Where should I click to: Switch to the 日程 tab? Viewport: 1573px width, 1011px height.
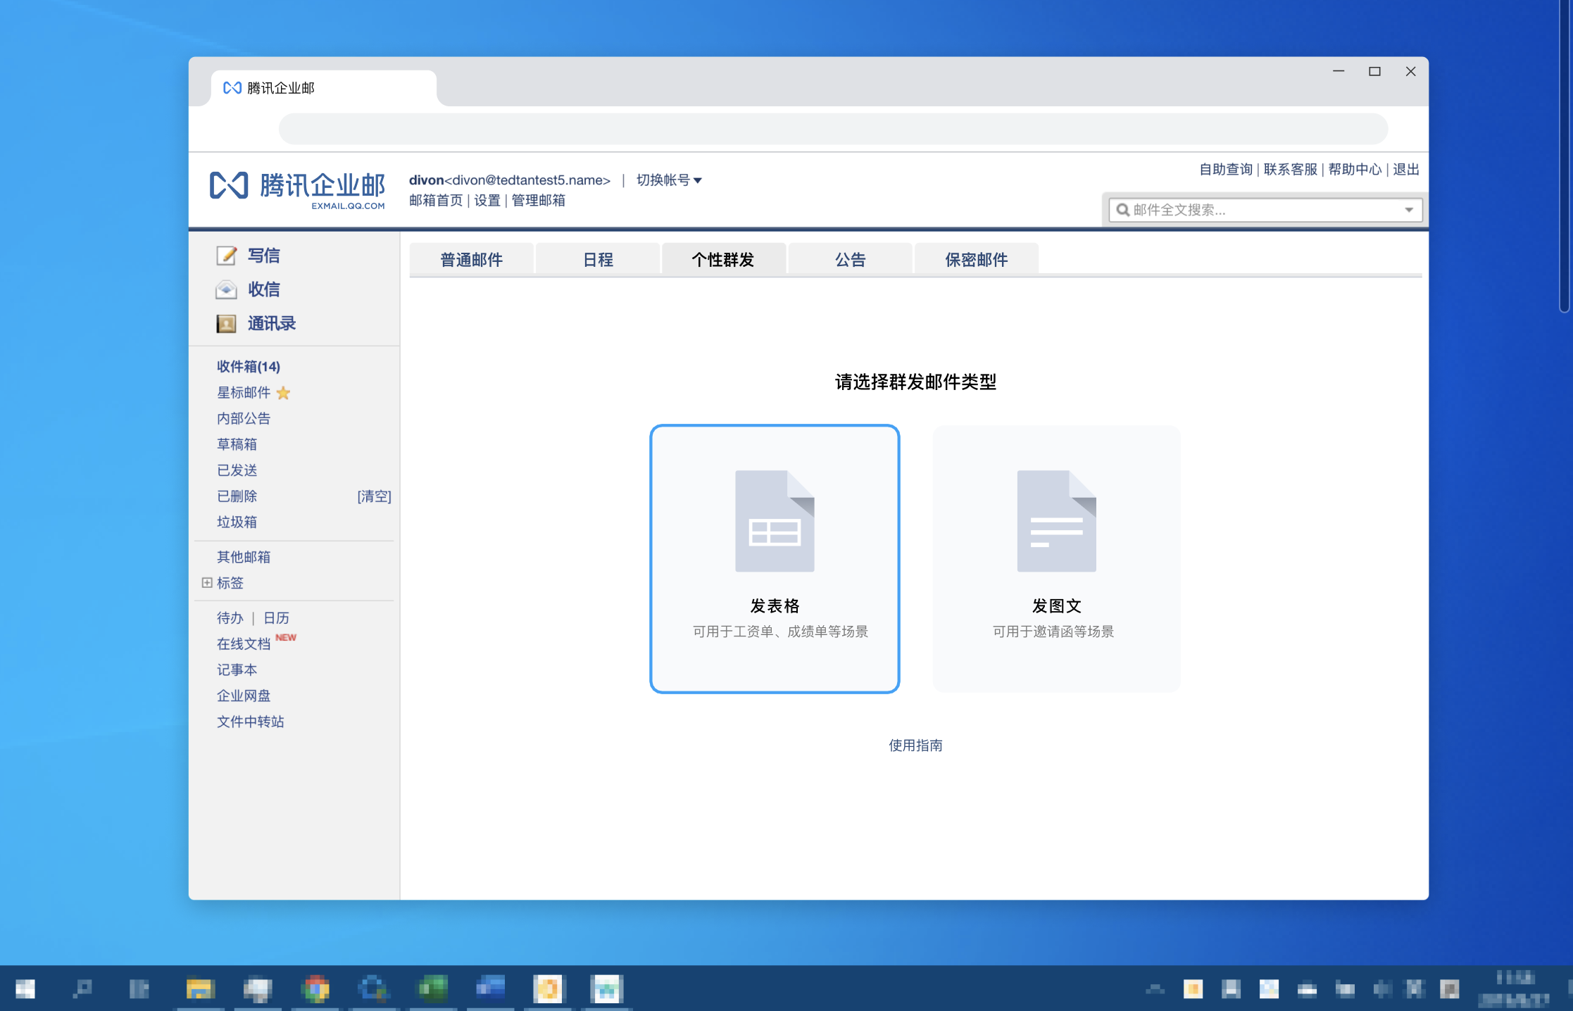pyautogui.click(x=598, y=260)
